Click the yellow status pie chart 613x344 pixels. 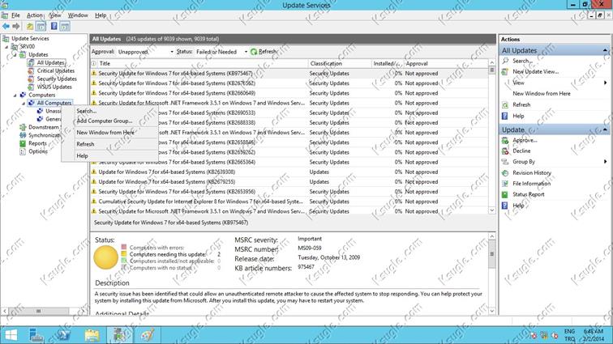coord(106,257)
